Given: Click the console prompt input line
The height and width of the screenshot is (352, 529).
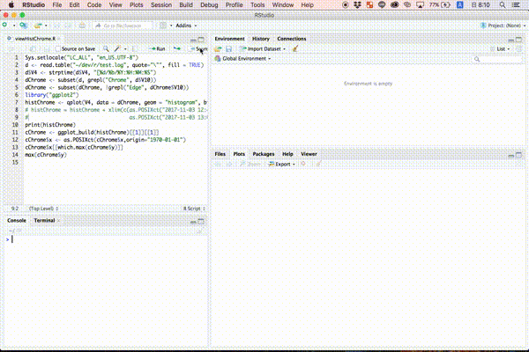Looking at the screenshot, I should coord(108,239).
